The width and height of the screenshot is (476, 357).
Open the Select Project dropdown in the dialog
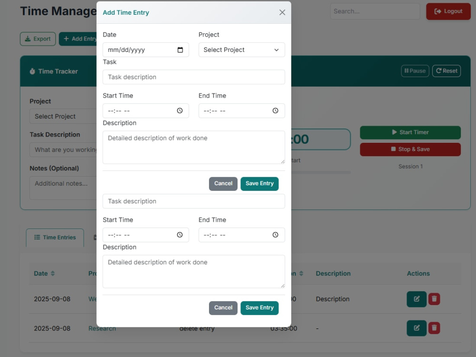pyautogui.click(x=242, y=50)
